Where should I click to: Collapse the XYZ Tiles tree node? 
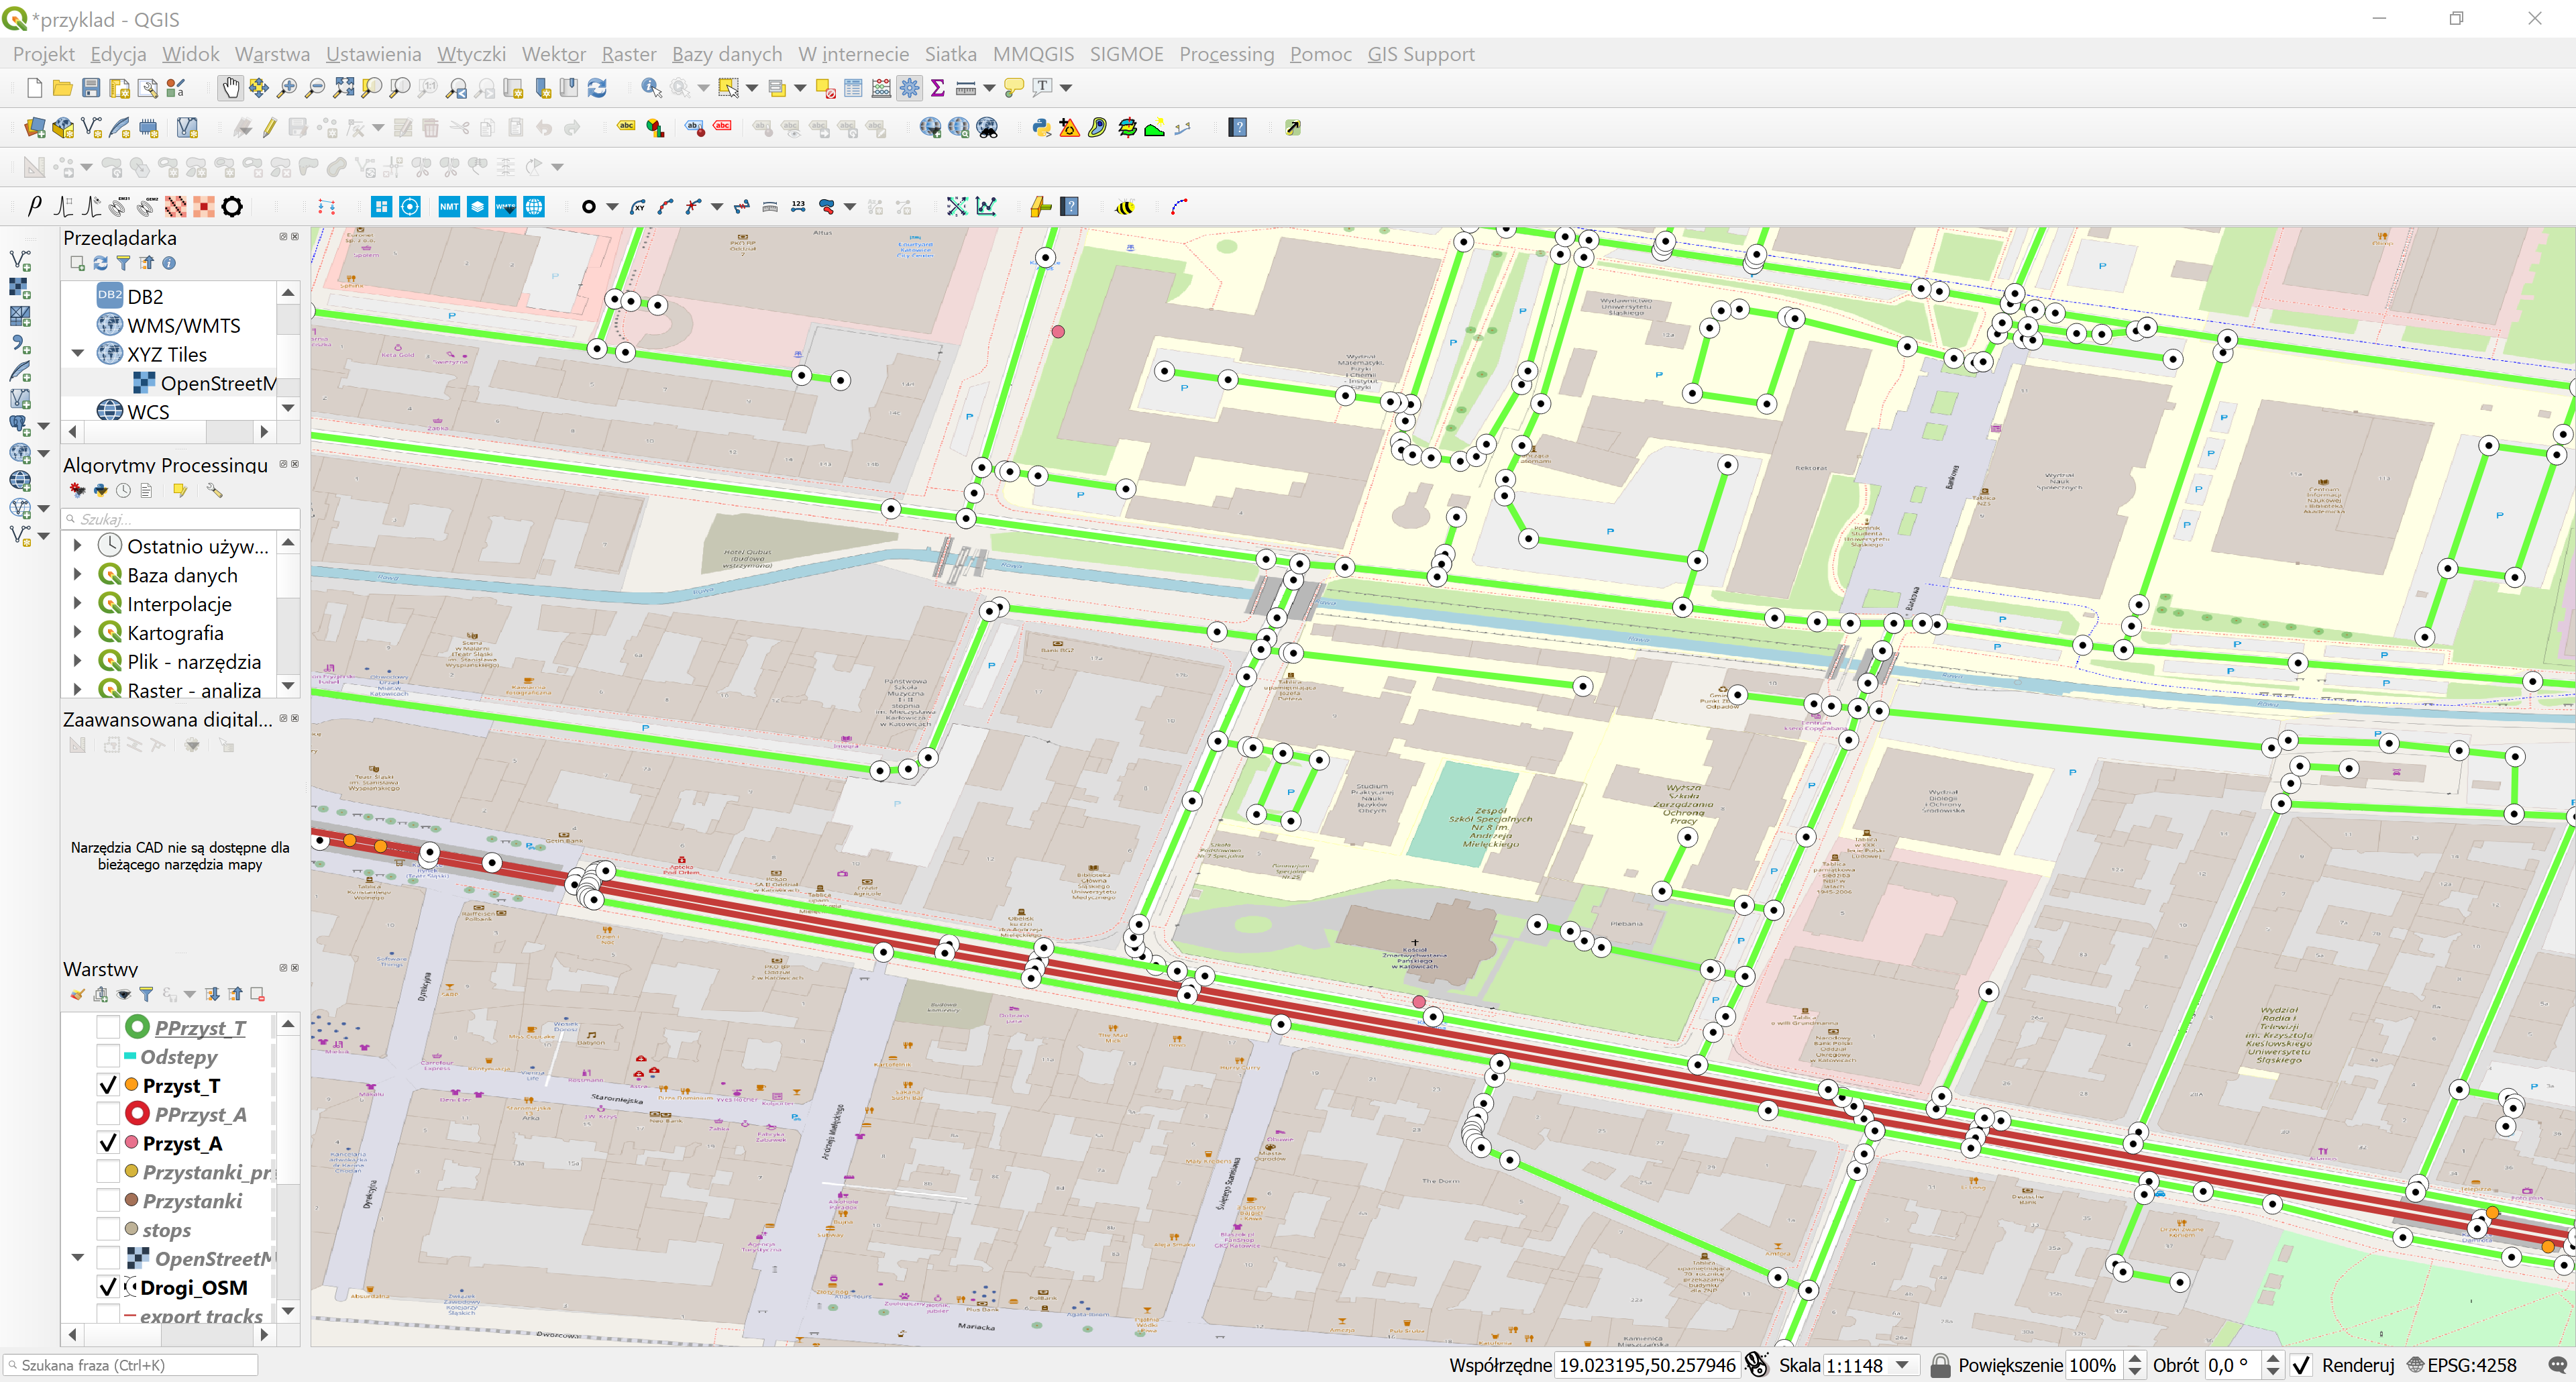[x=78, y=354]
